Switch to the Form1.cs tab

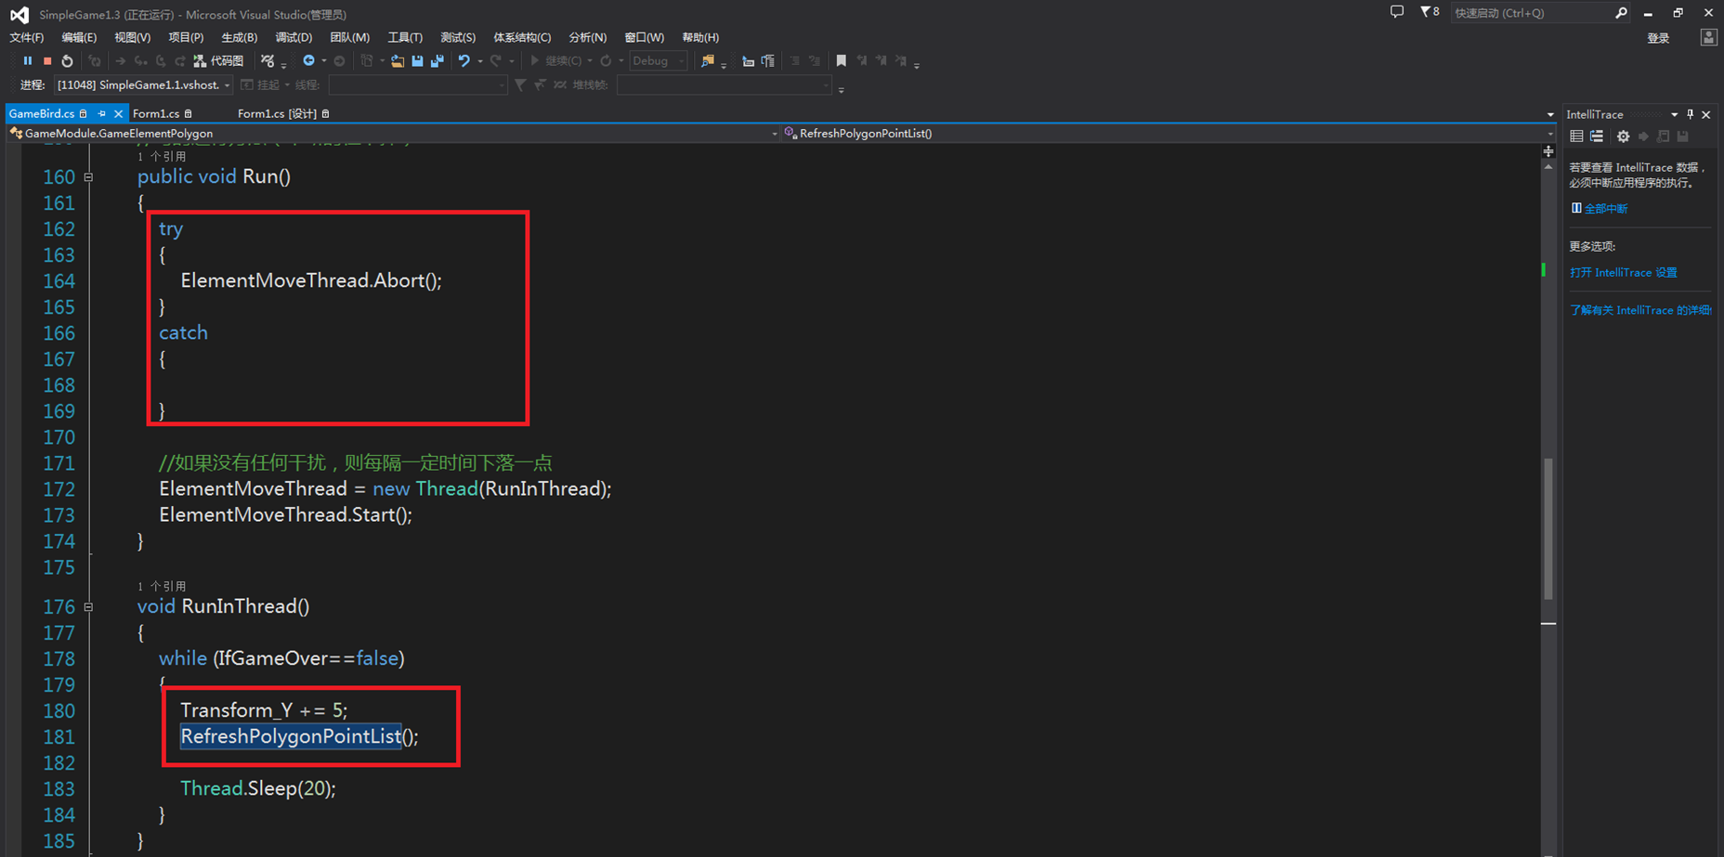[156, 113]
